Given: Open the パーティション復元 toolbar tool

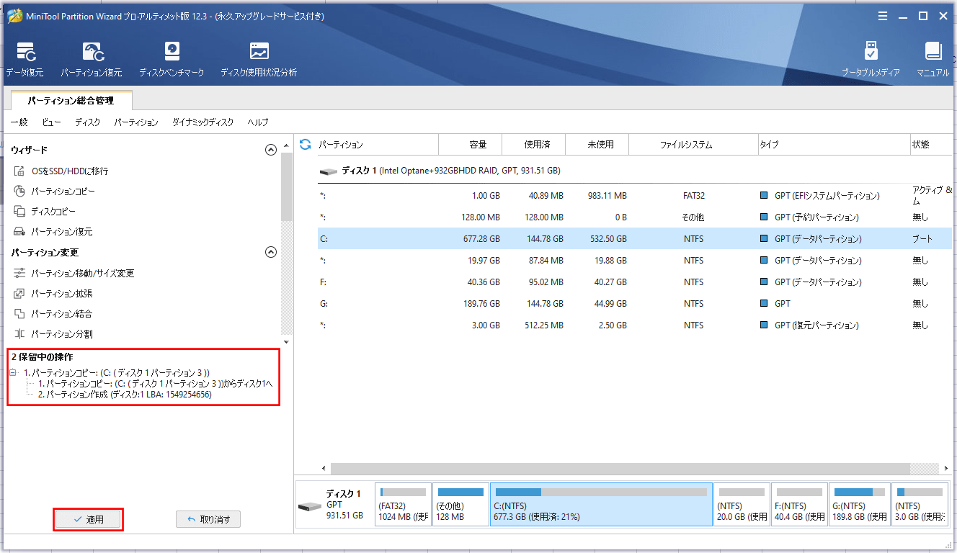Looking at the screenshot, I should pos(92,59).
